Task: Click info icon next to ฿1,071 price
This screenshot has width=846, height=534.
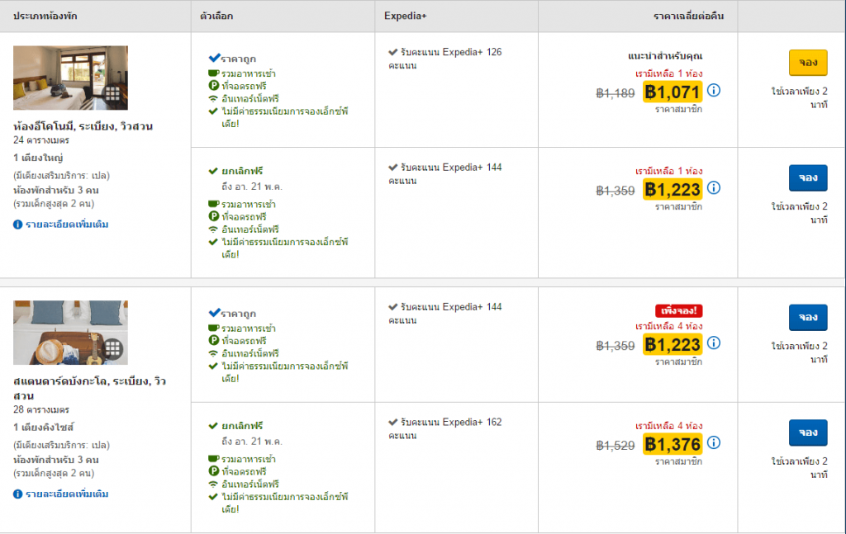Action: pyautogui.click(x=714, y=90)
